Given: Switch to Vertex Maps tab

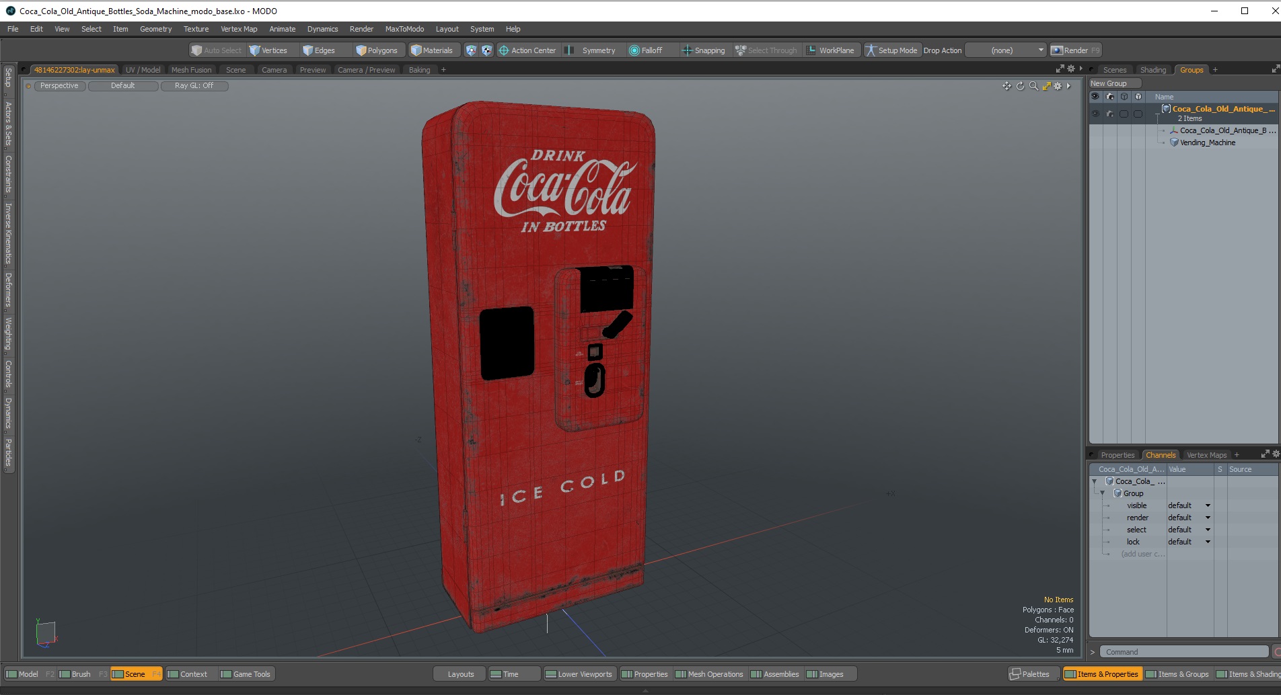Looking at the screenshot, I should [x=1206, y=455].
